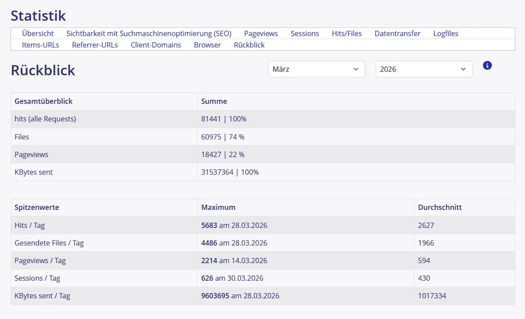Open the Hits/Files tab
Screen dimensions: 525x319
tap(346, 34)
